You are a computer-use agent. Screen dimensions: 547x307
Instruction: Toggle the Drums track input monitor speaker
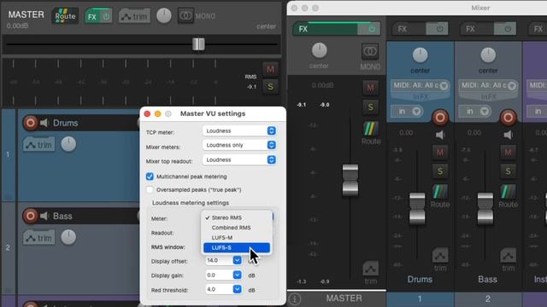[x=44, y=123]
